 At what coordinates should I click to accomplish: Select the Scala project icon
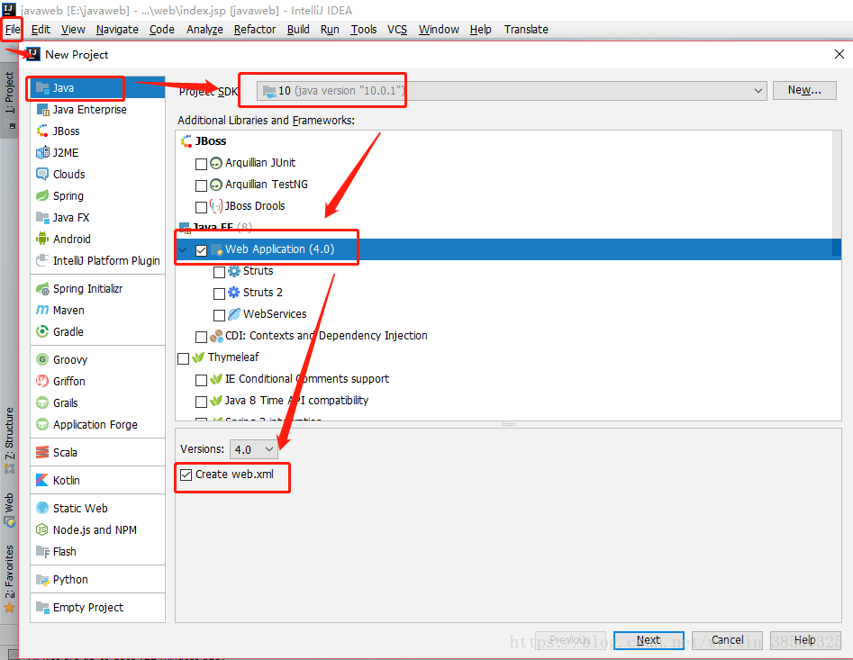click(x=42, y=452)
